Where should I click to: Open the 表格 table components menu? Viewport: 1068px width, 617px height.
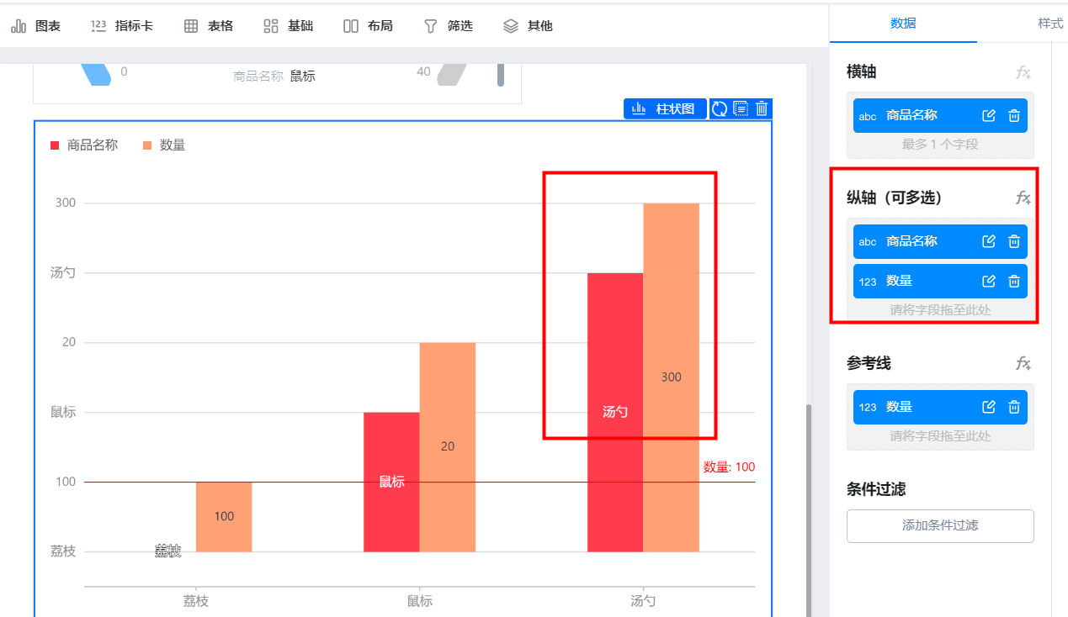[x=209, y=26]
